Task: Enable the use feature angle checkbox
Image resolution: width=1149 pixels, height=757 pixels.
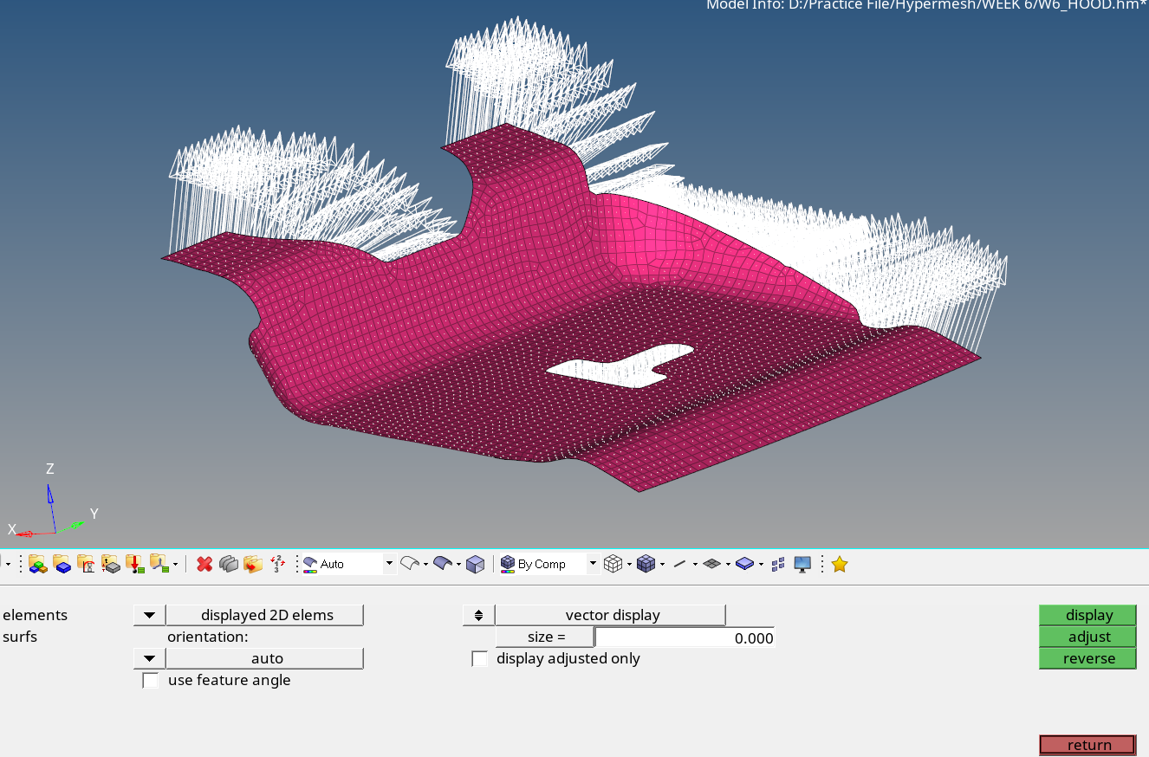Action: pos(151,681)
